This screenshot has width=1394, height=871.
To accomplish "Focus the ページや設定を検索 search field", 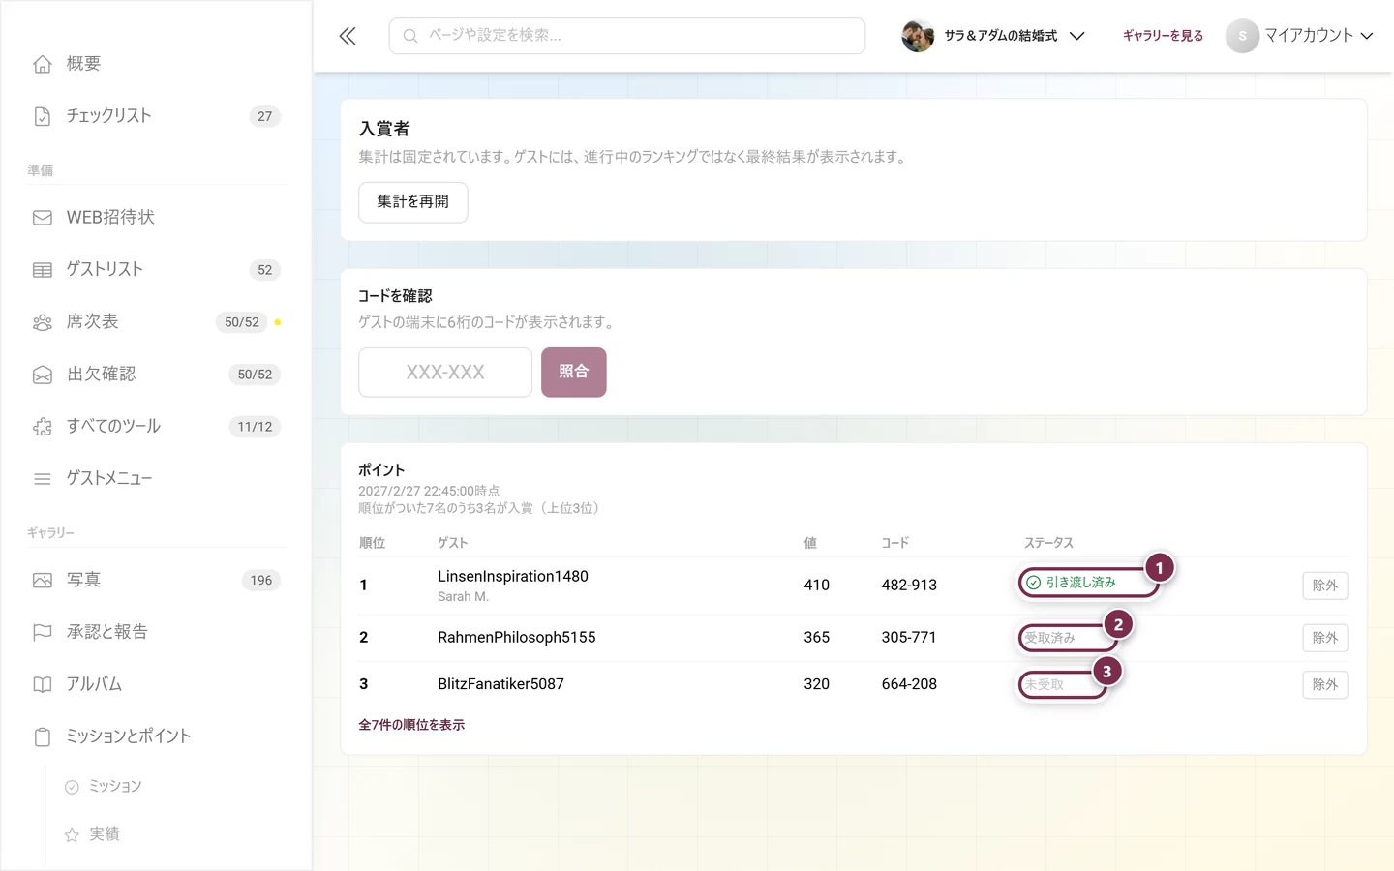I will (627, 36).
